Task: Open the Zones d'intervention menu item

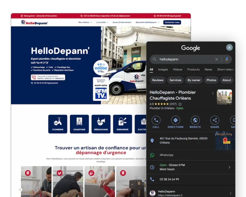Action: (x=122, y=22)
